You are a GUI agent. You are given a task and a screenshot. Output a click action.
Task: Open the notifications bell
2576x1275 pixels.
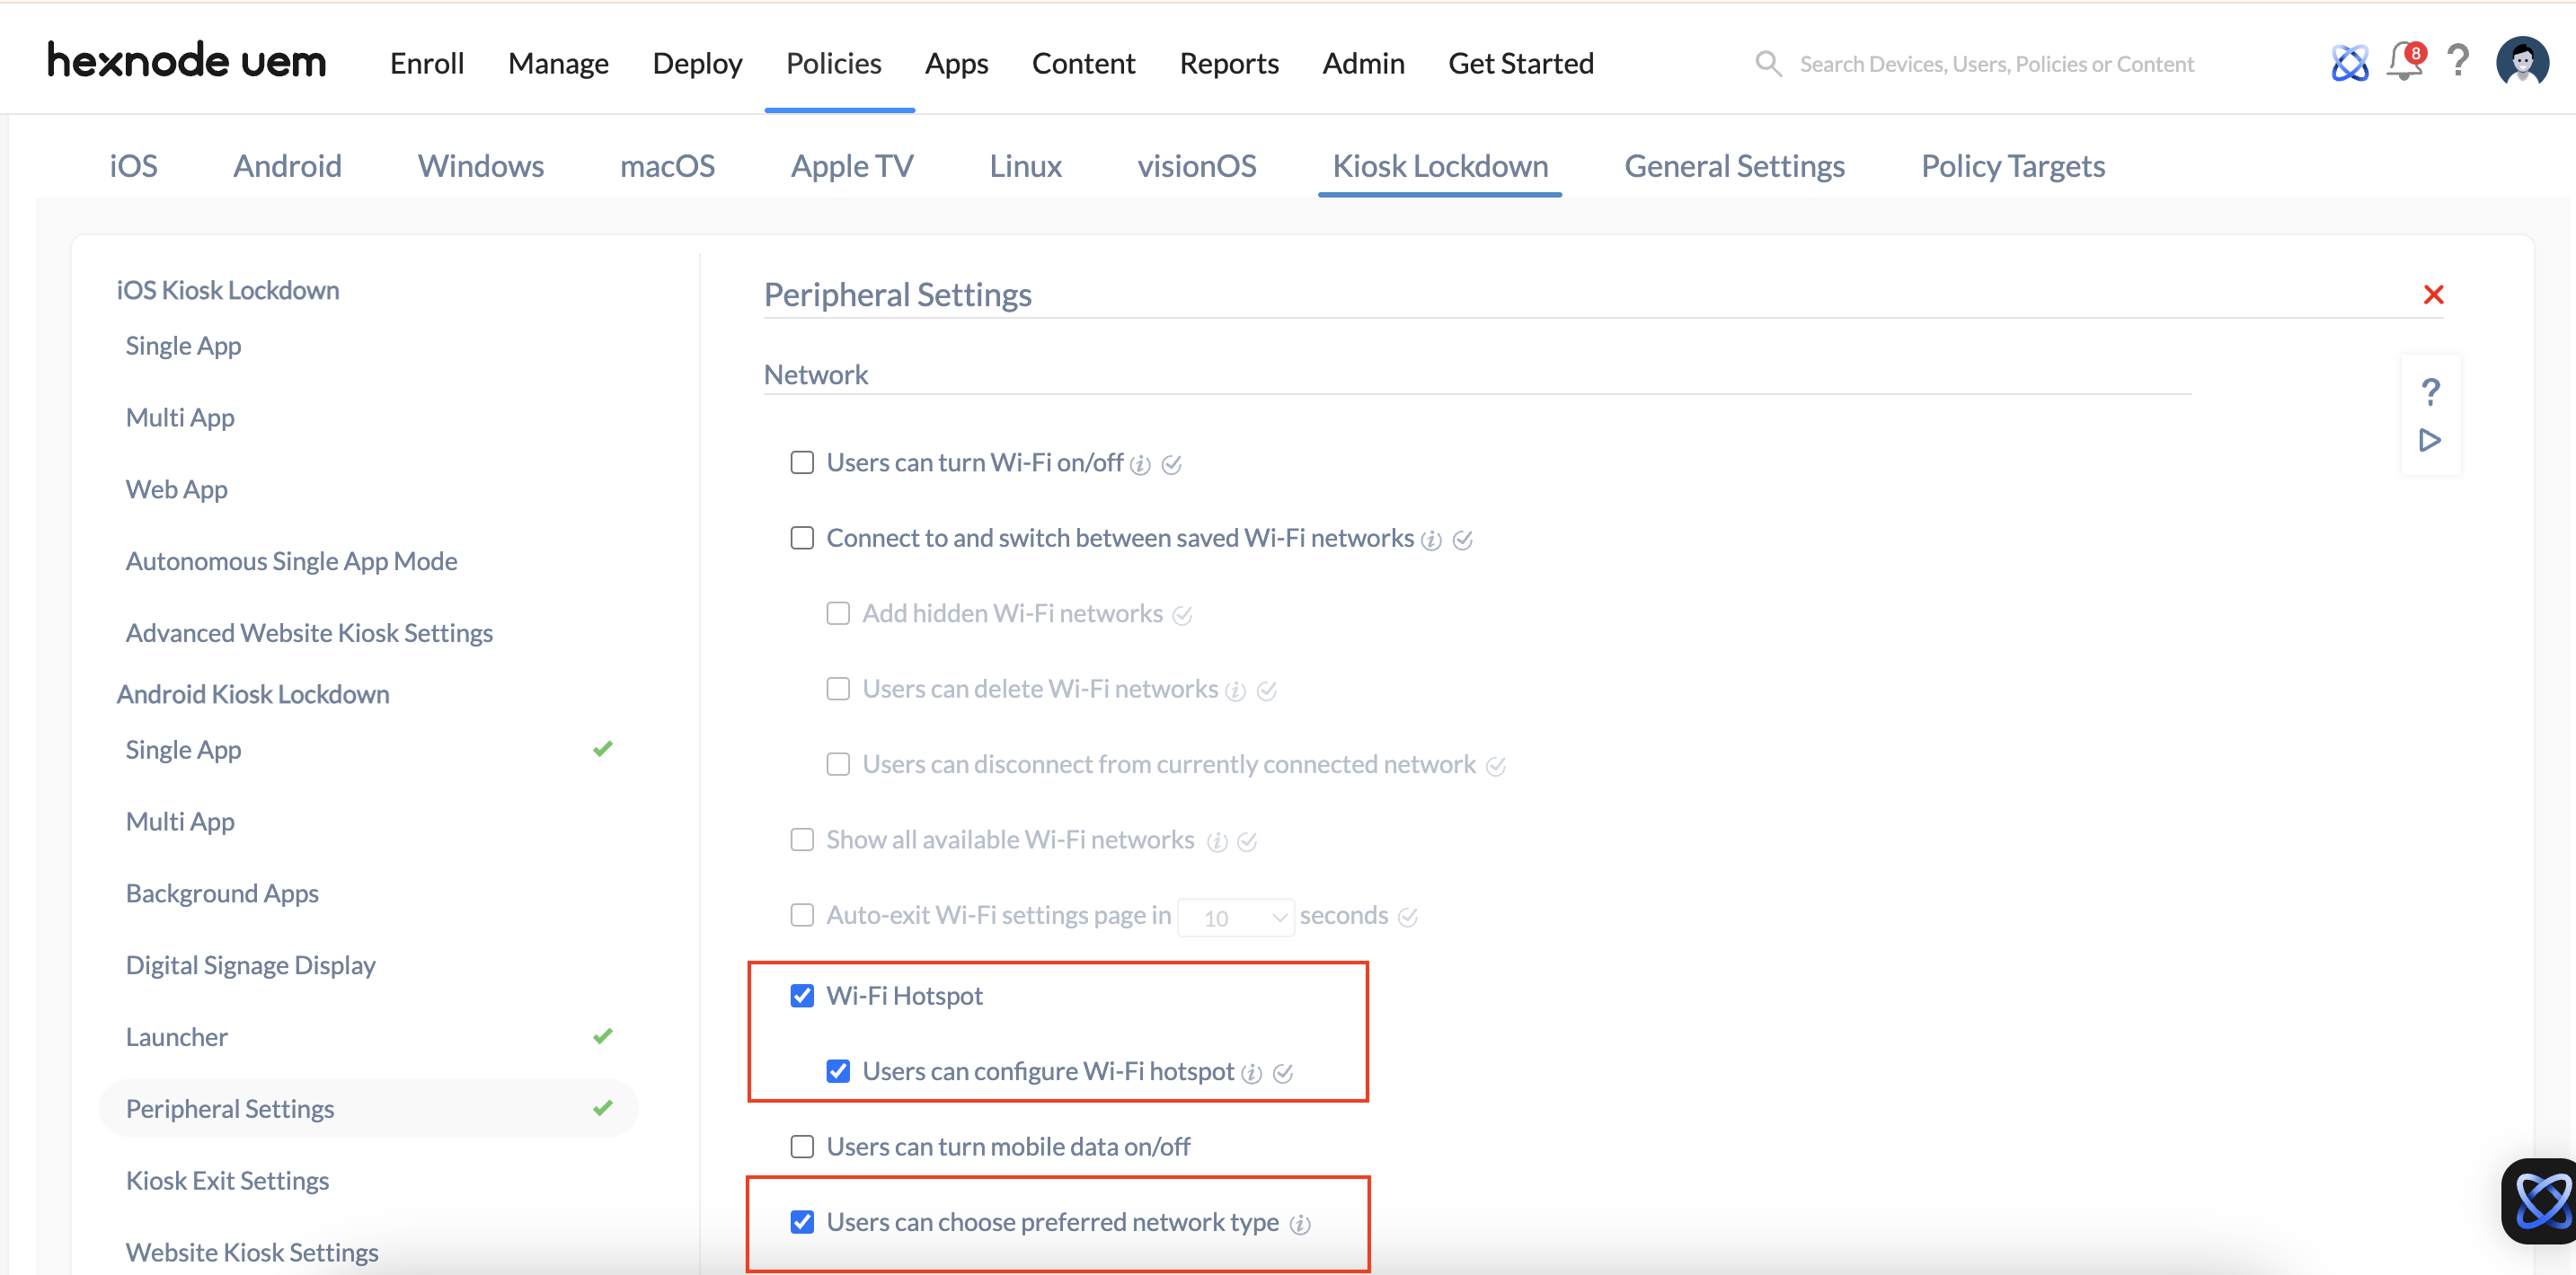2405,62
